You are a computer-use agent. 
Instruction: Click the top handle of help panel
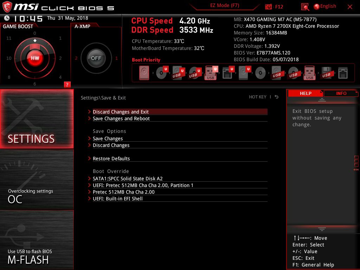(x=322, y=99)
